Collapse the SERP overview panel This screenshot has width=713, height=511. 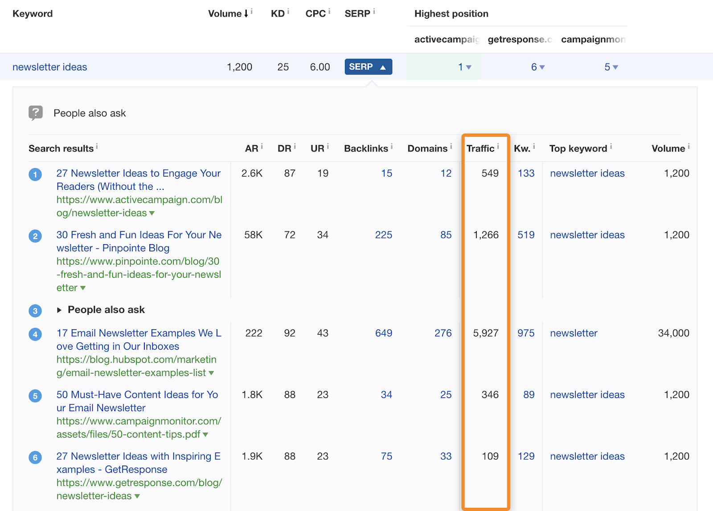point(368,67)
